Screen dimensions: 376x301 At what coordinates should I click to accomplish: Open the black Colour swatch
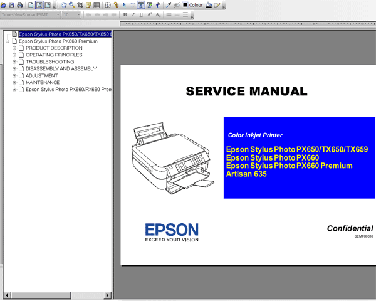[185, 5]
